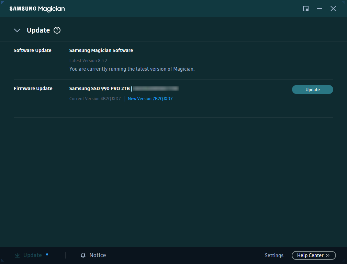This screenshot has width=347, height=264.
Task: Click the Software Update label
Action: (33, 50)
